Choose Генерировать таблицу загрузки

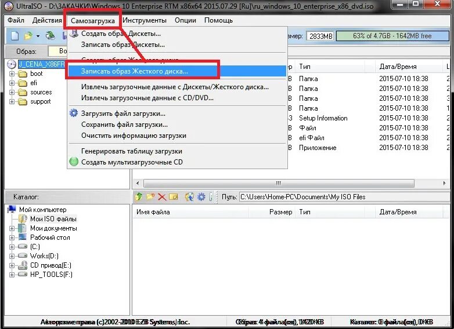pos(177,151)
